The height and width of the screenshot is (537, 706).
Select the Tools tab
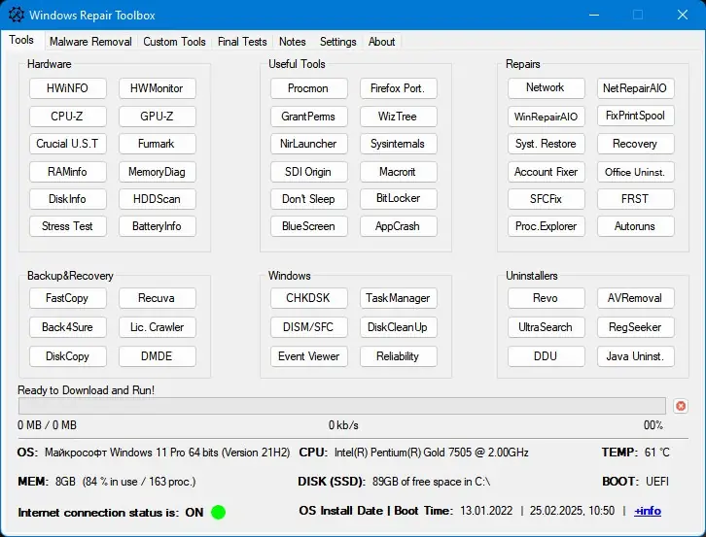pos(21,40)
